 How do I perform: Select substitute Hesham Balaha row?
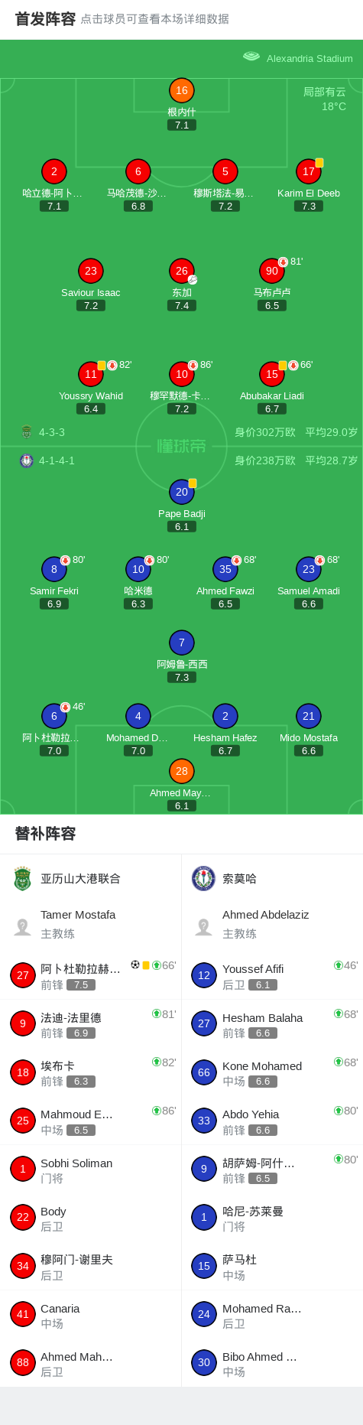click(272, 1023)
